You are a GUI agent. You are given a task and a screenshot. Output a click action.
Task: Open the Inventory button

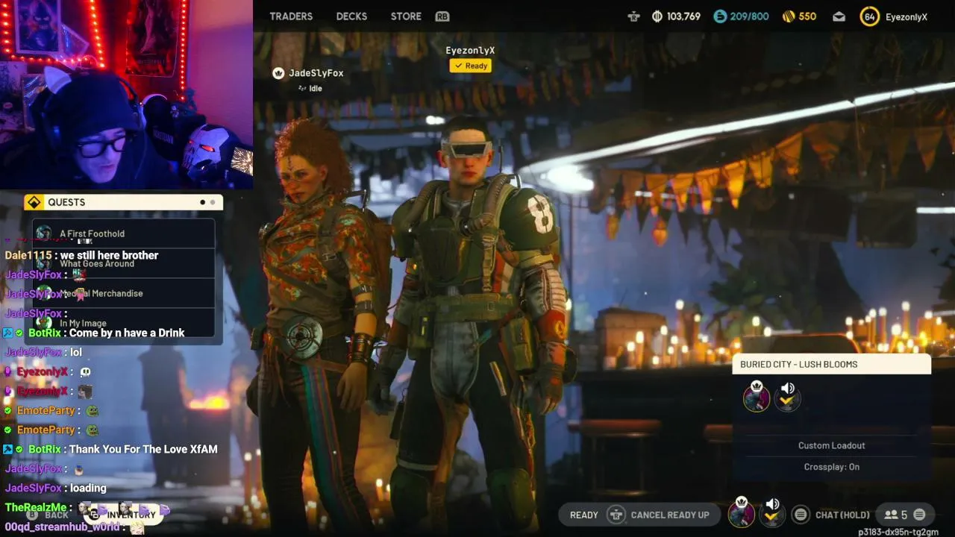click(123, 515)
